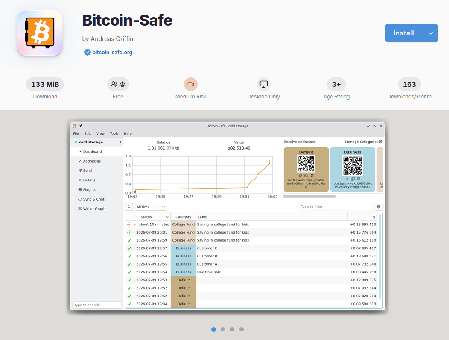Expand the Status column header dropdown

pyautogui.click(x=167, y=217)
